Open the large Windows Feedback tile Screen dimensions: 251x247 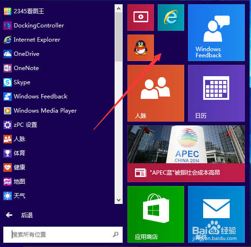coord(216,33)
